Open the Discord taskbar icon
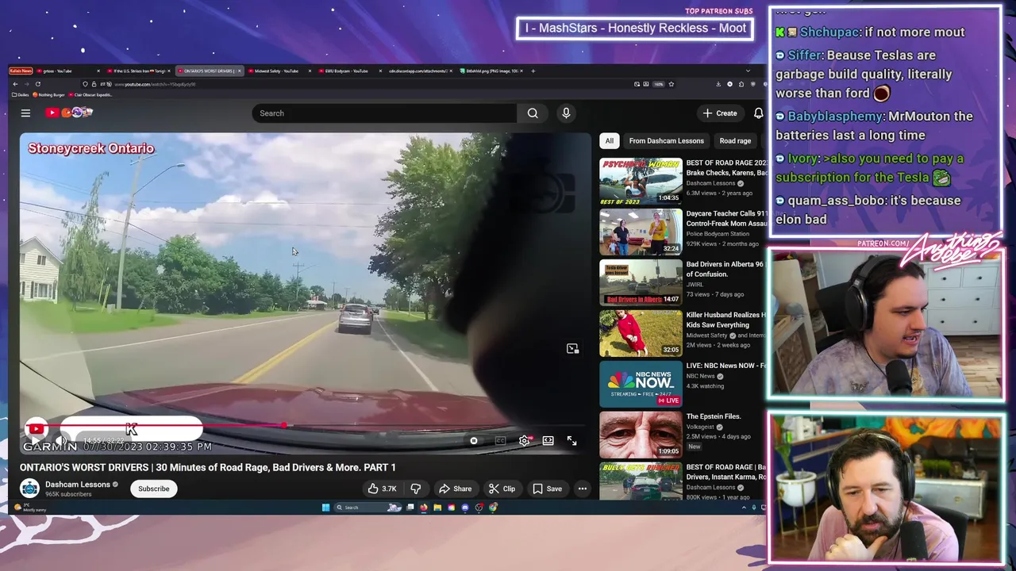Viewport: 1016px width, 571px height. (465, 508)
